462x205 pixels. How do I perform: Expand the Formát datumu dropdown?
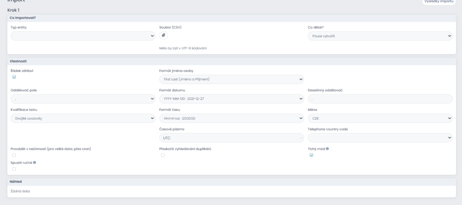click(231, 99)
